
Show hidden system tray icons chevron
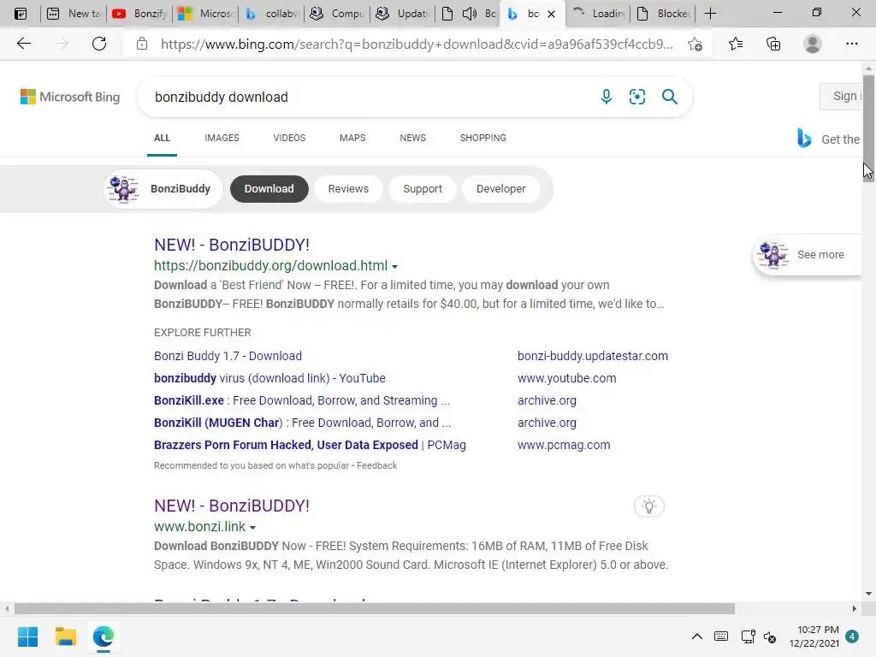point(696,636)
